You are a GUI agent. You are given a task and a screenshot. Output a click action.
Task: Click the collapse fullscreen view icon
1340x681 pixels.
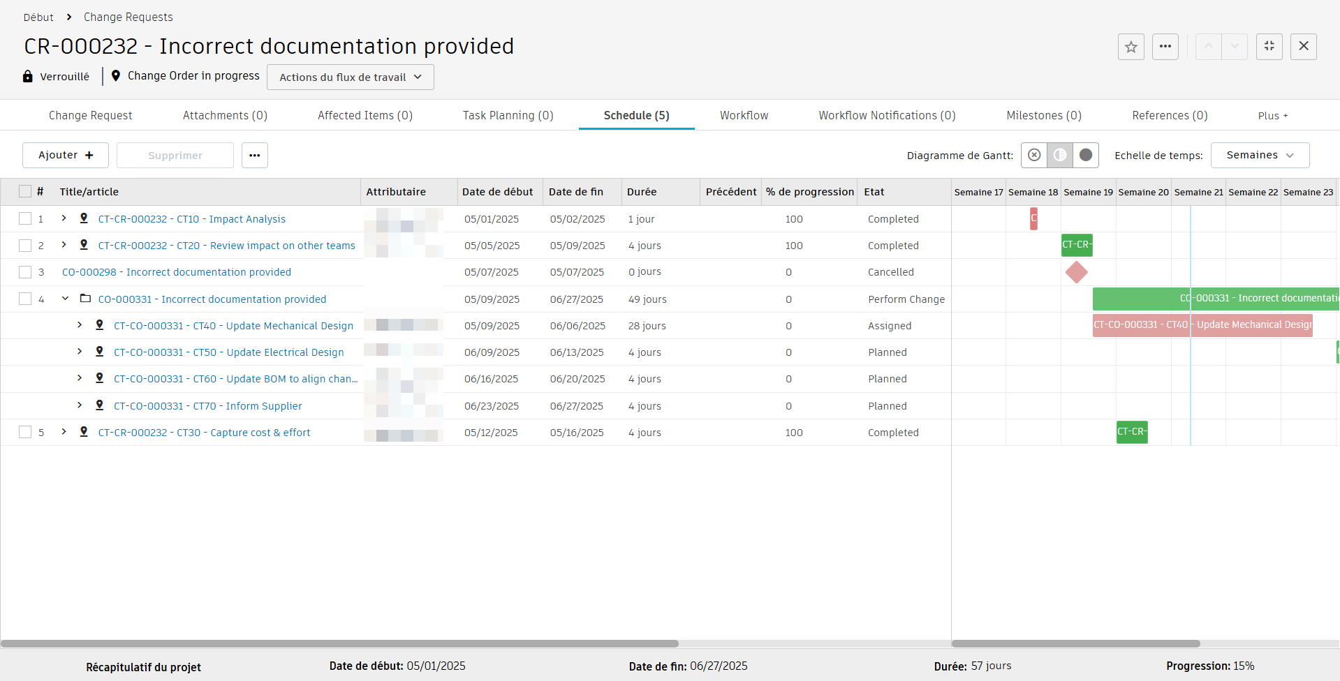tap(1269, 47)
